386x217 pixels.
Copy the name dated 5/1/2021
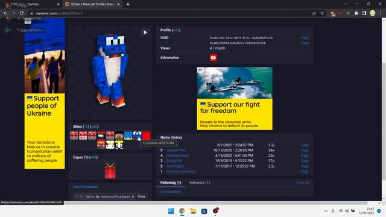[305, 145]
